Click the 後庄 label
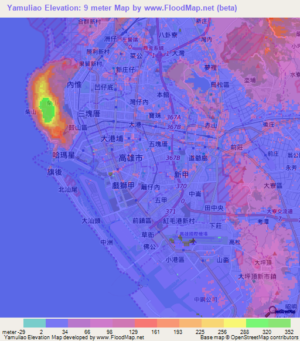Image resolution: width=300 pixels, height=341 pixels. 269,124
